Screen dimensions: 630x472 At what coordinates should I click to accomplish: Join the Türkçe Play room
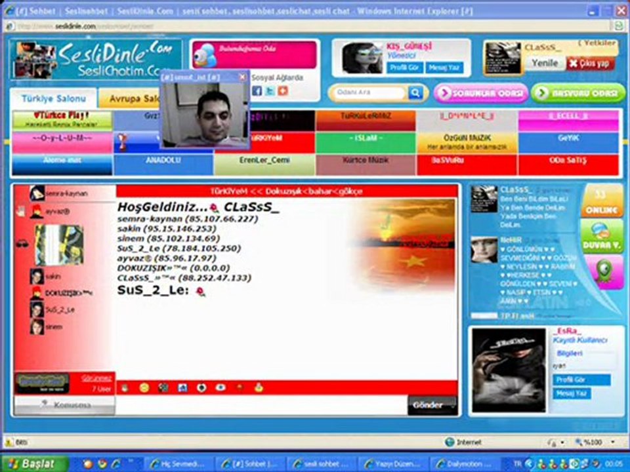[62, 121]
